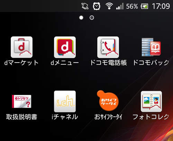This screenshot has height=141, width=173.
Task: Open the ドコモバックアップ building and book icon
Action: tap(151, 47)
